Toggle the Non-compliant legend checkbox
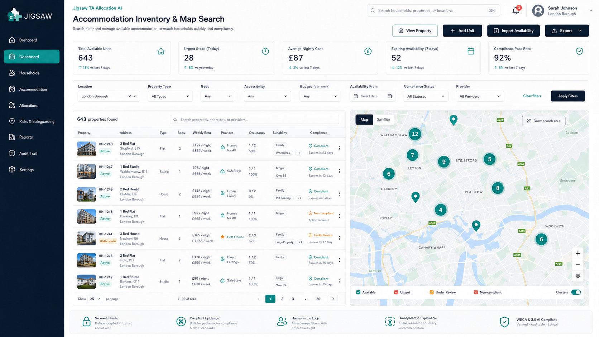The height and width of the screenshot is (337, 599). 476,292
